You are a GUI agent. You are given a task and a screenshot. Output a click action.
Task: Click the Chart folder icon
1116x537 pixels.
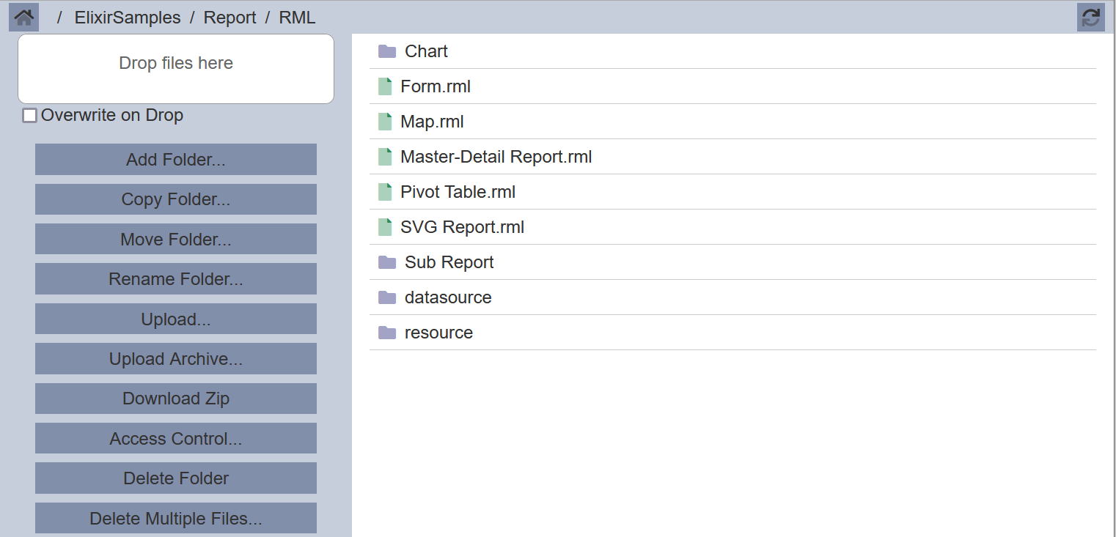[x=387, y=51]
